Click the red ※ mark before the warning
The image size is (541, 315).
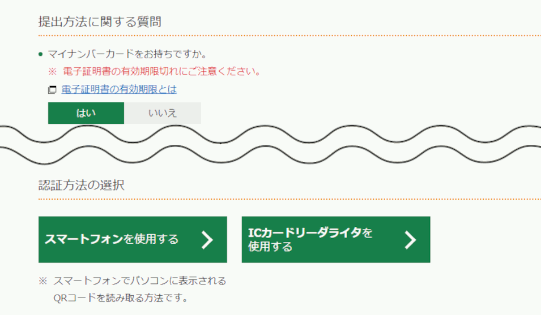[52, 72]
